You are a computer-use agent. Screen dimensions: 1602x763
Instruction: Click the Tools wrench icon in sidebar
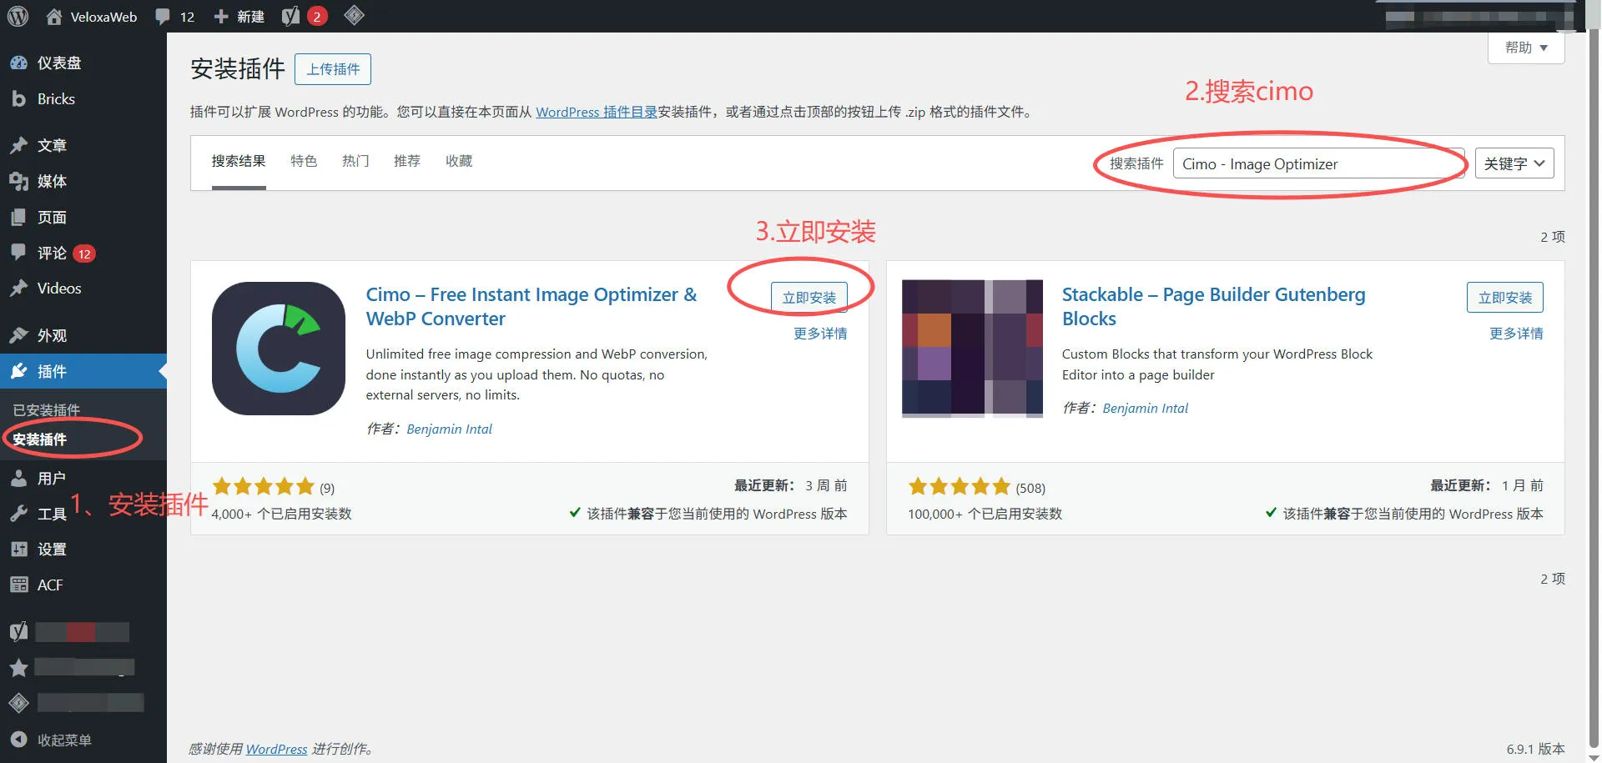18,514
